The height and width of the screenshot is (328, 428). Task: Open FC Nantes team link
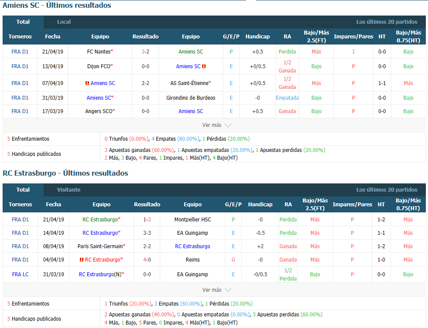(x=99, y=51)
